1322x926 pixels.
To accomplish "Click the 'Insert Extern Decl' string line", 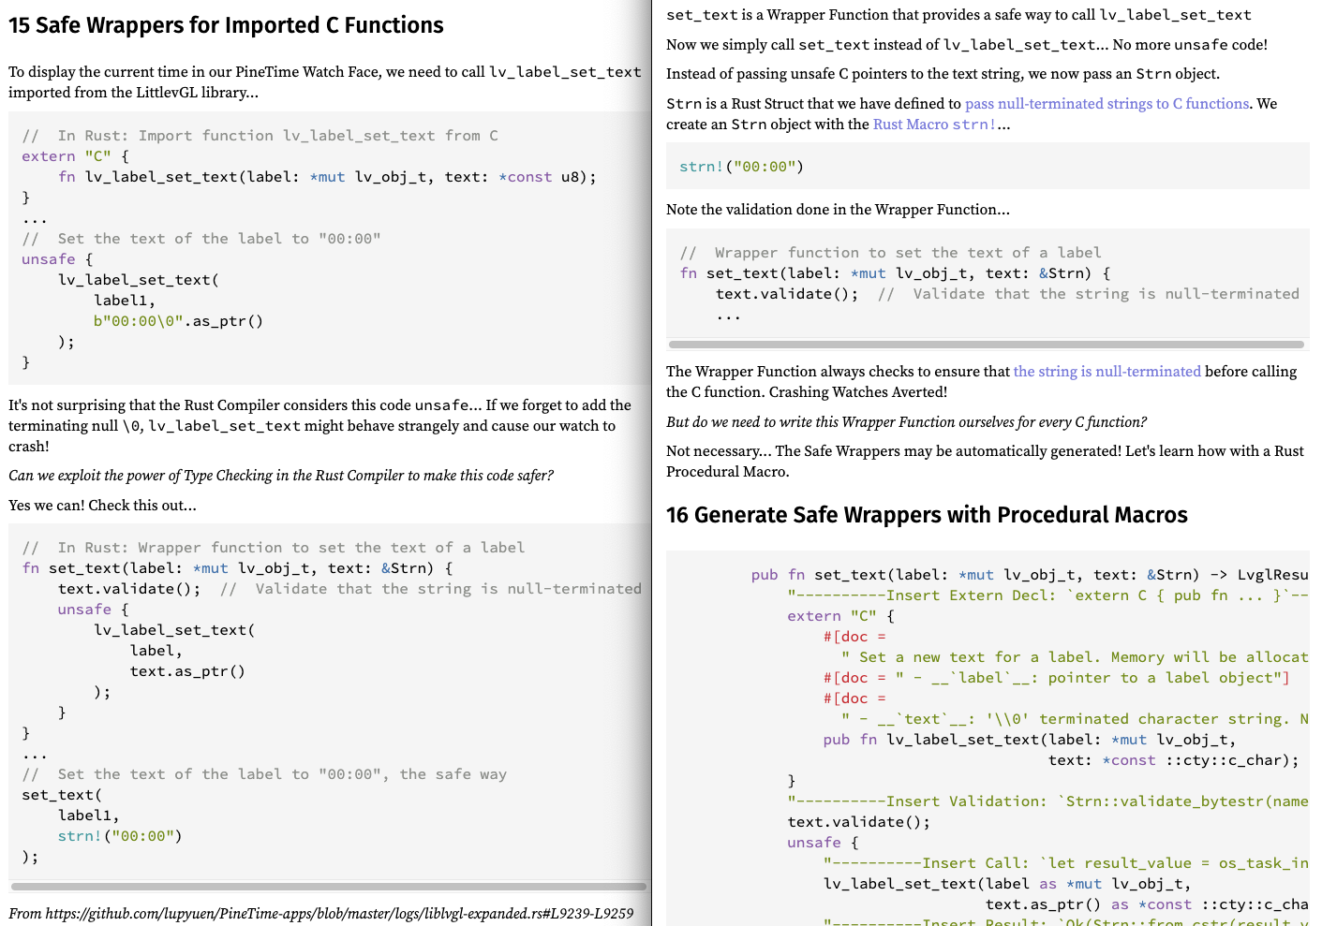I will (1047, 595).
